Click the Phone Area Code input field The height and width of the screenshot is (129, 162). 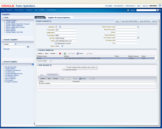(x=127, y=29)
